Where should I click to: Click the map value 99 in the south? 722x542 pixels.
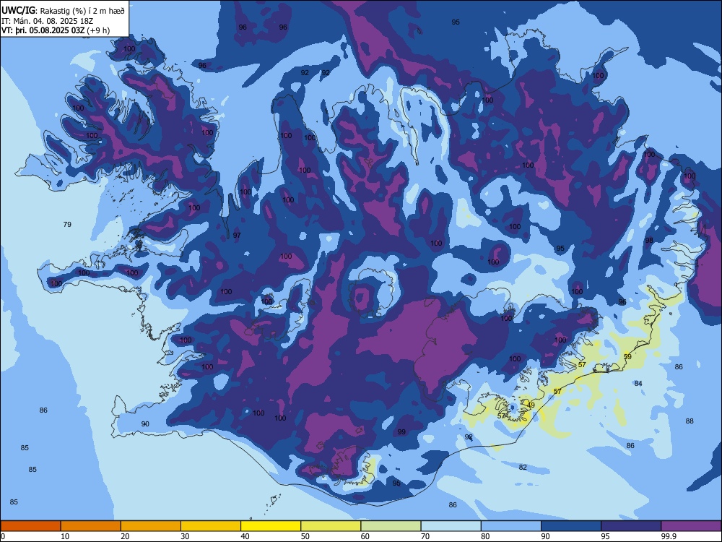(401, 432)
